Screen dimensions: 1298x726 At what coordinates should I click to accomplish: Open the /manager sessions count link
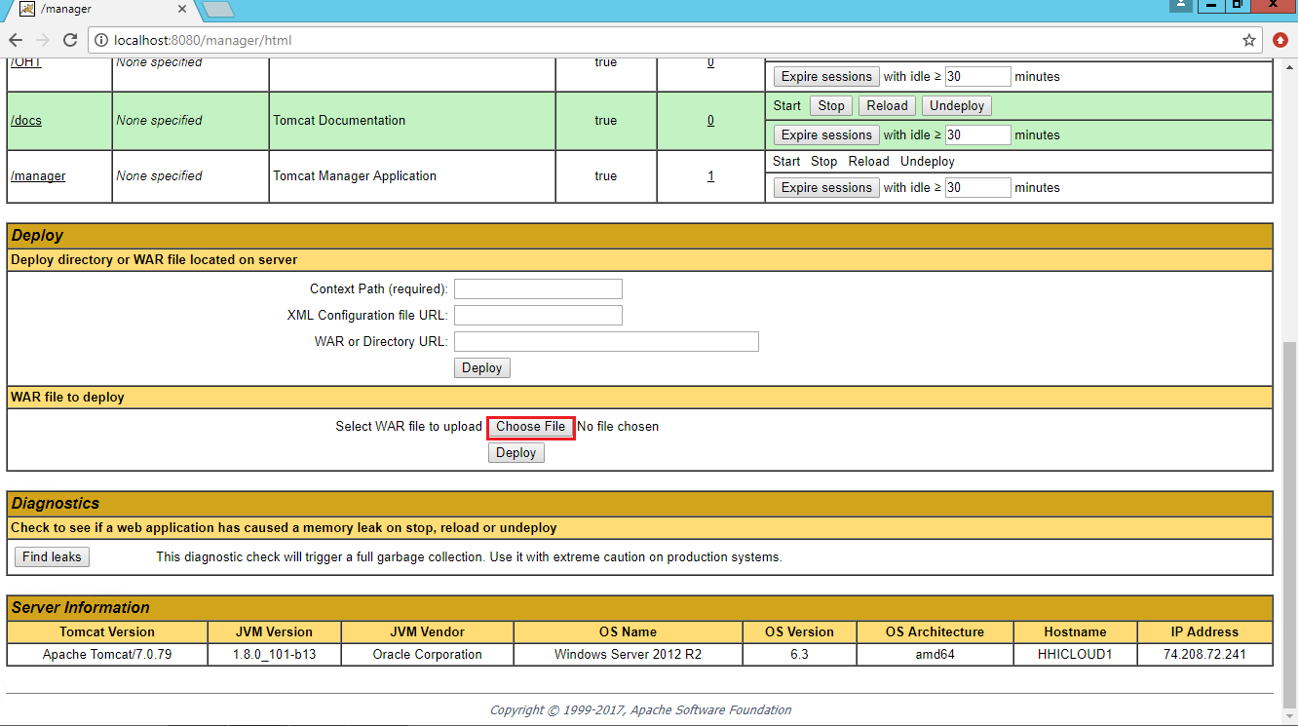tap(710, 176)
